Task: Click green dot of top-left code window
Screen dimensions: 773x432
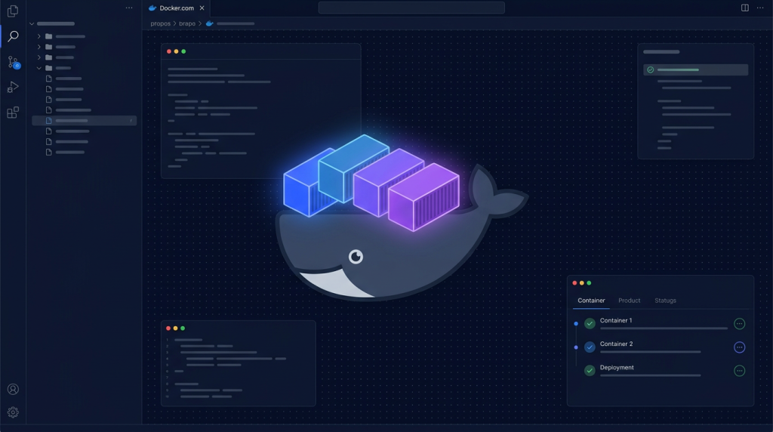Action: 183,51
